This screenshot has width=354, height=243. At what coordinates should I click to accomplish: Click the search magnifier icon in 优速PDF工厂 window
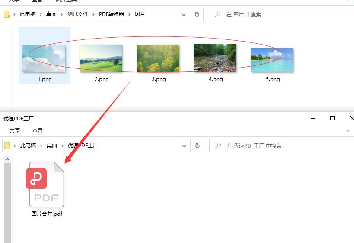click(218, 146)
